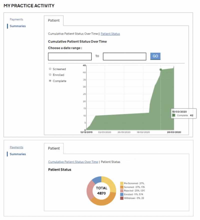Click the end date input field after 'to'
The width and height of the screenshot is (200, 220).
[x=124, y=57]
